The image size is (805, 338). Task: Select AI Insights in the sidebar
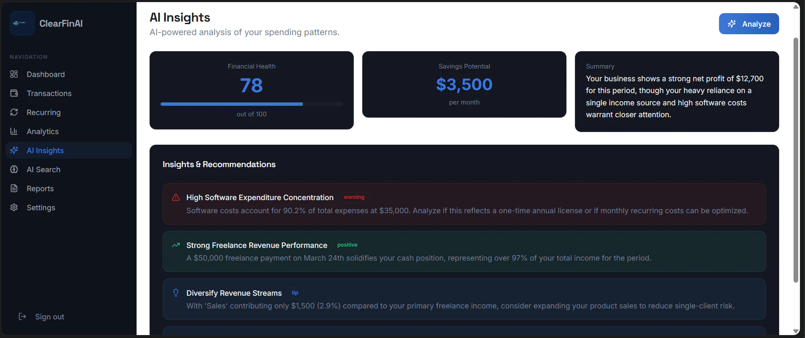coord(69,150)
